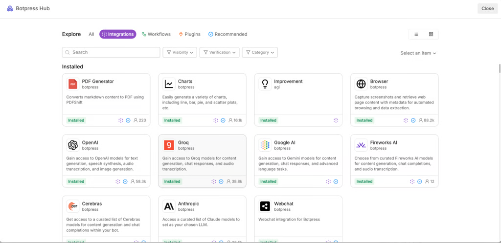The height and width of the screenshot is (243, 501).
Task: Open the Visibility filter dropdown
Action: (x=180, y=52)
